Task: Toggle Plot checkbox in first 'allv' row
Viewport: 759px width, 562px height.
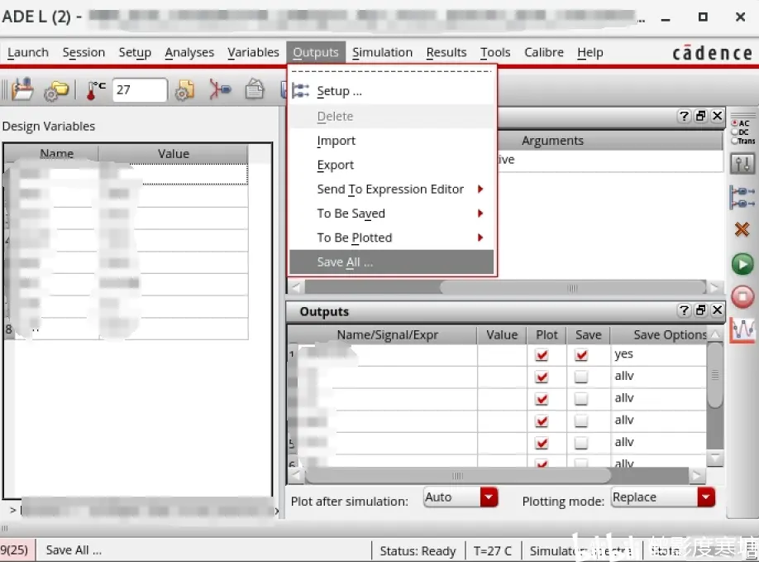Action: click(542, 377)
